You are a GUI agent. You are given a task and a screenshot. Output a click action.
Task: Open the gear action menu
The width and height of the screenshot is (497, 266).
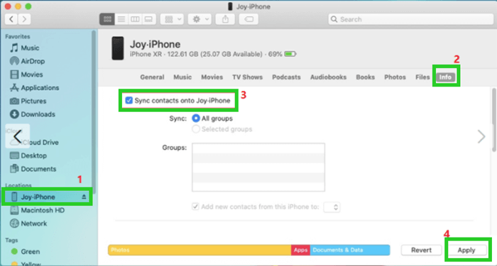click(x=200, y=19)
